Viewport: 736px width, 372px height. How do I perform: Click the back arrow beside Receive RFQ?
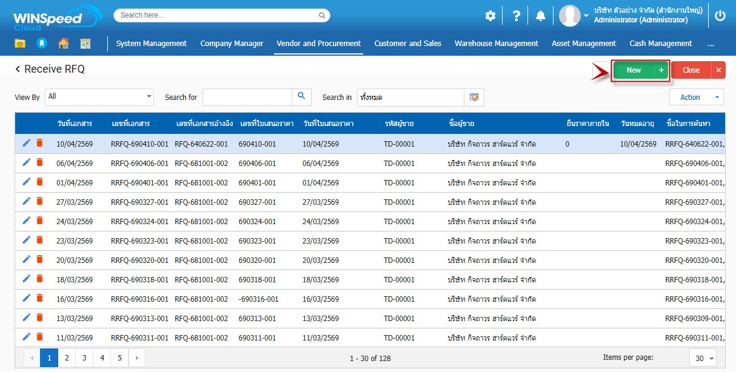pyautogui.click(x=18, y=70)
